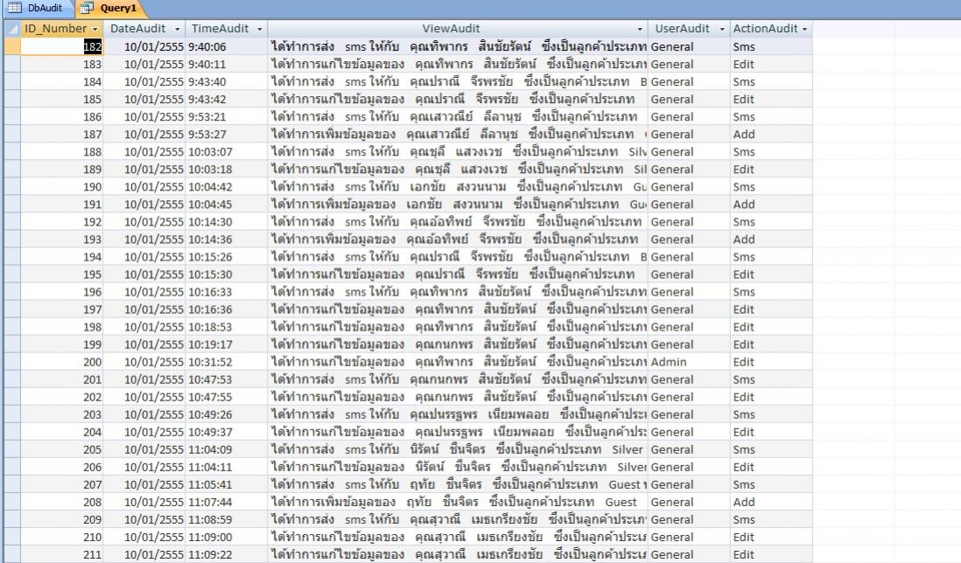Click the select-all corner box of datasheet
Screen dimensions: 961x563
(11, 29)
